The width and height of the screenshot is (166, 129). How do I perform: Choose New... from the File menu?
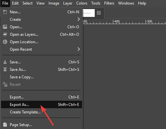41,12
